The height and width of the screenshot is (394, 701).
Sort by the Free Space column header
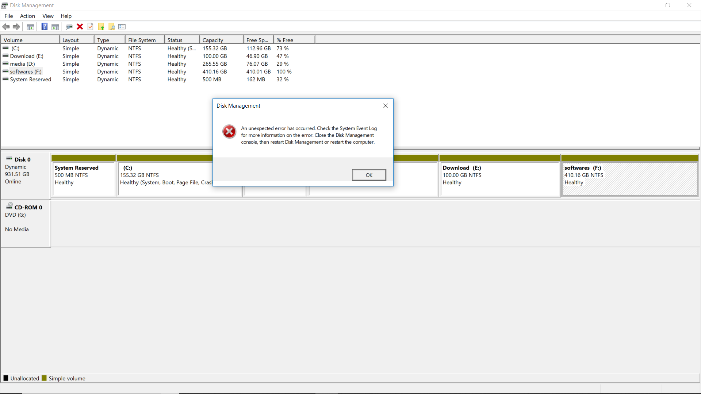258,40
